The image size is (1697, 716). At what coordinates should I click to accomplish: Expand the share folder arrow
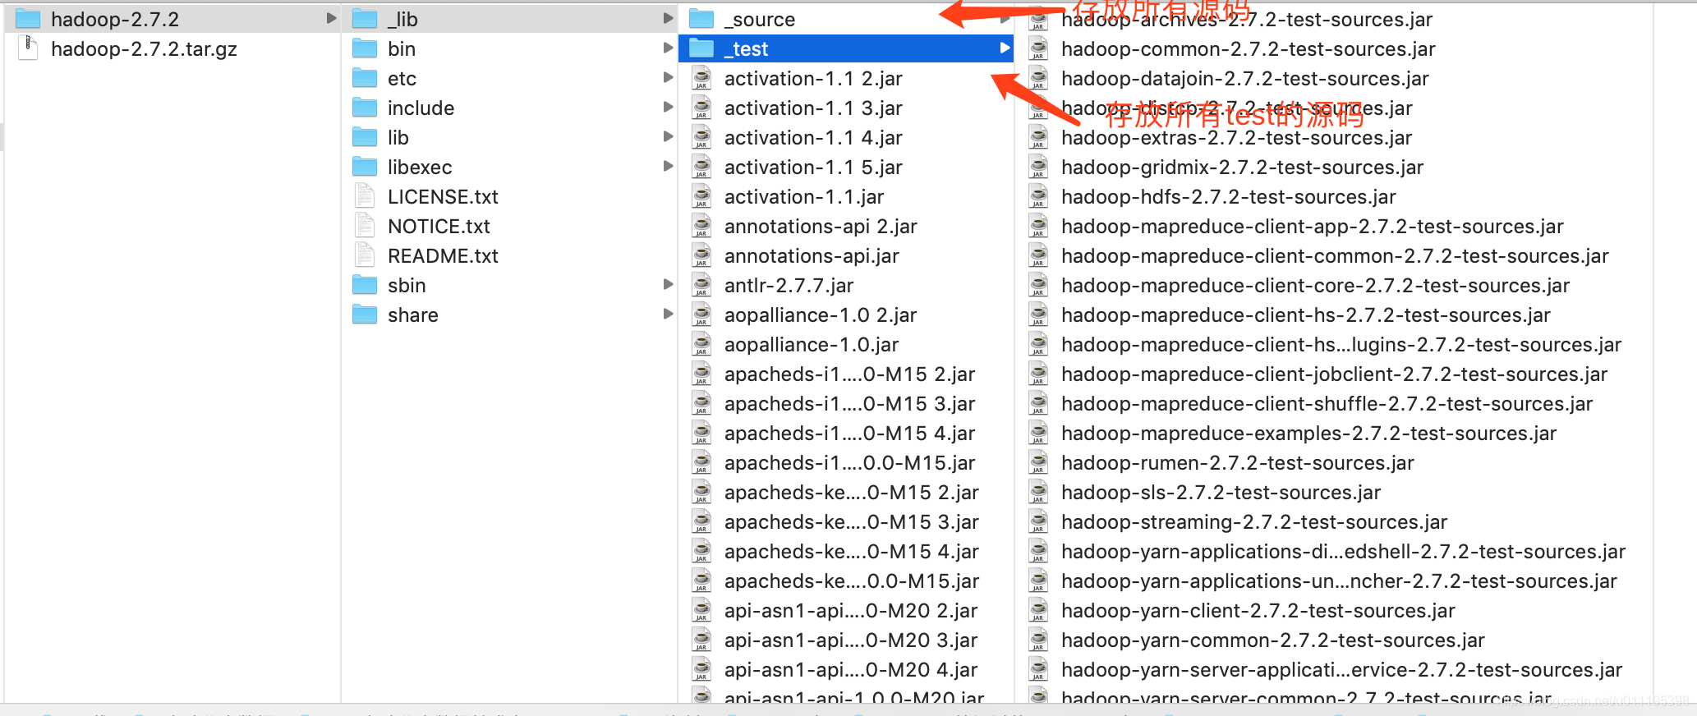pyautogui.click(x=668, y=314)
